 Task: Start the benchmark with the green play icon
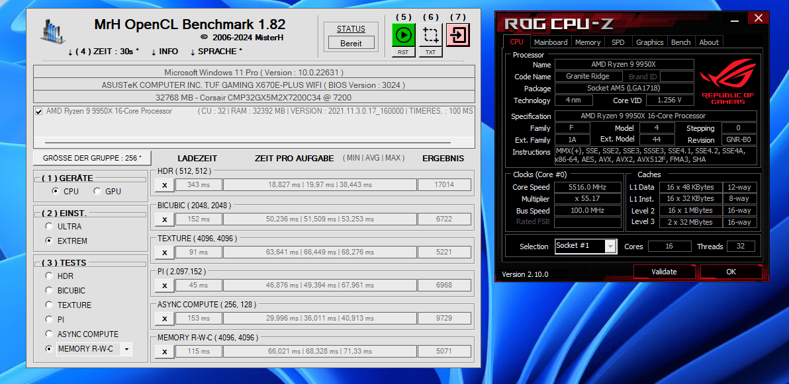(403, 35)
